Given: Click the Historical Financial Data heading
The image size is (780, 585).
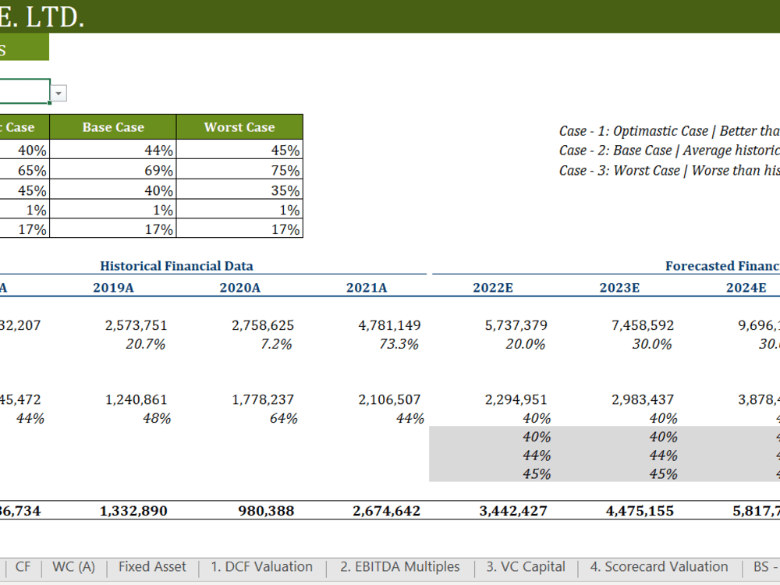Looking at the screenshot, I should pyautogui.click(x=176, y=266).
